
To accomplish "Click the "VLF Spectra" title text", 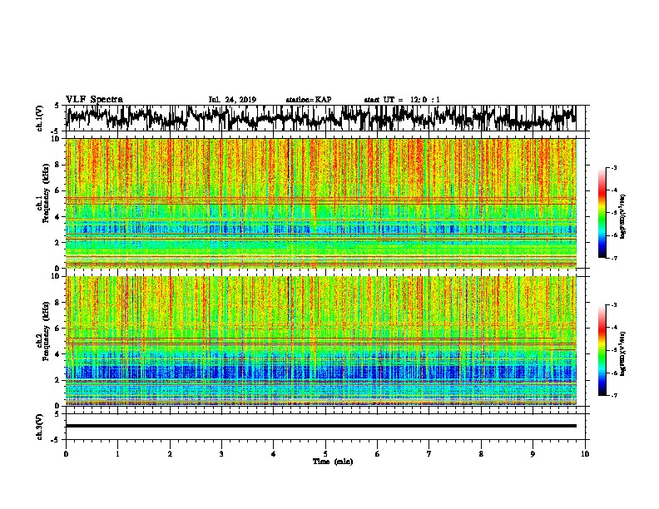I will point(94,100).
